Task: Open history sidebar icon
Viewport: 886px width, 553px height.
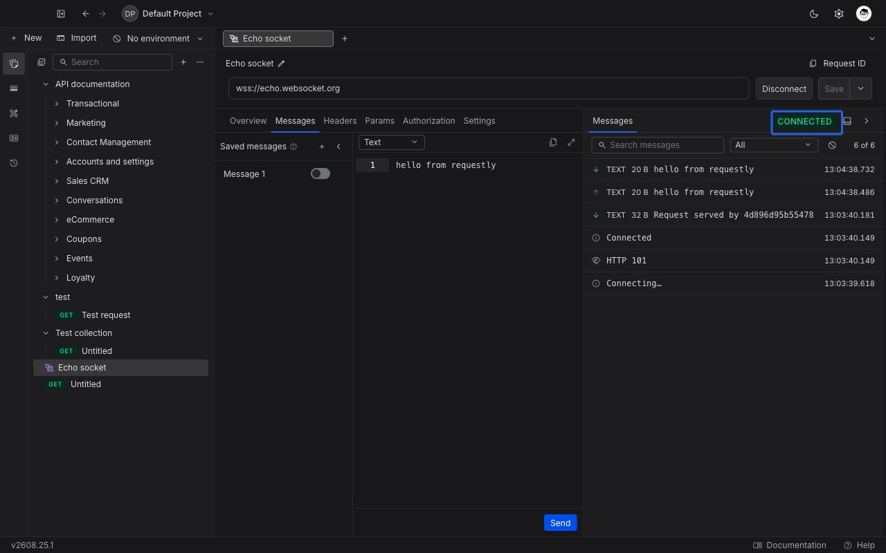Action: coord(14,163)
